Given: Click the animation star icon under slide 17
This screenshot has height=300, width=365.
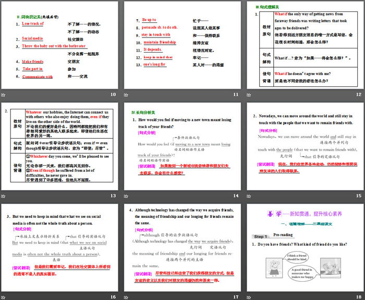Looking at the screenshot, I should pos(126,297).
